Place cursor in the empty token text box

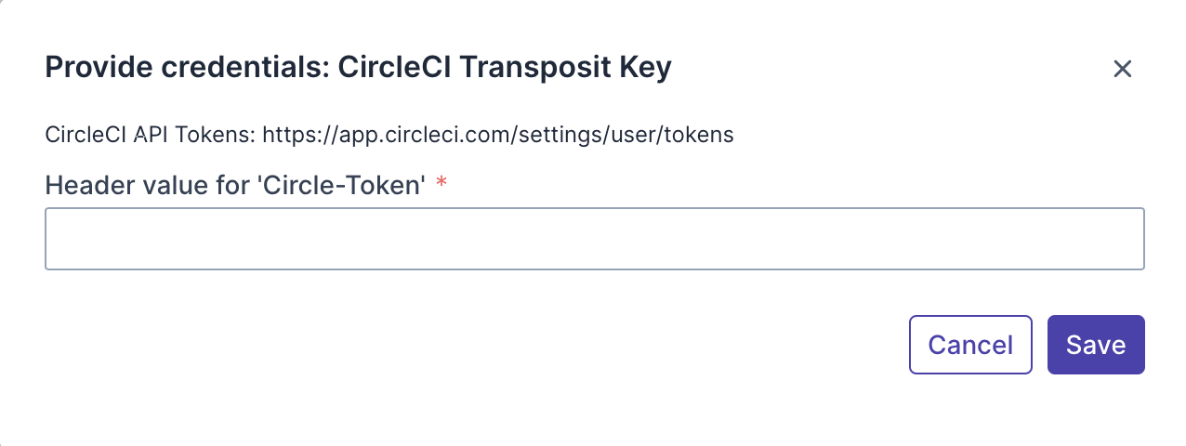pos(594,239)
